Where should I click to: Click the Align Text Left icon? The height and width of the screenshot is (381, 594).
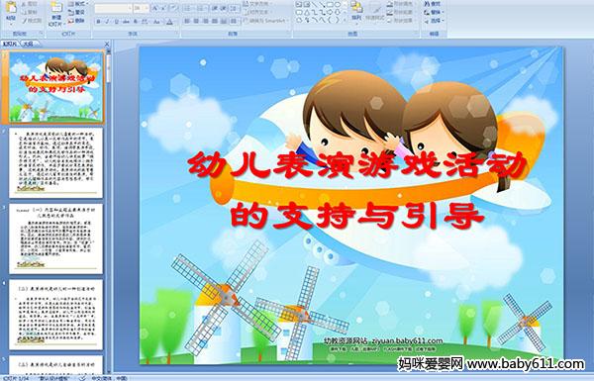[x=187, y=21]
